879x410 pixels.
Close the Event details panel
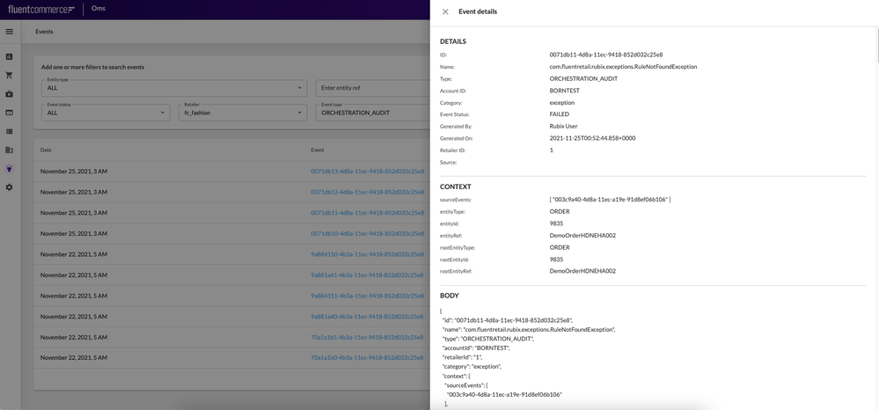pyautogui.click(x=445, y=11)
